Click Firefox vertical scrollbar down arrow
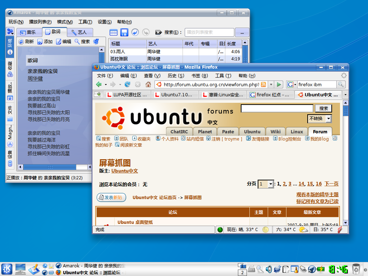This screenshot has height=276, width=368. click(345, 222)
